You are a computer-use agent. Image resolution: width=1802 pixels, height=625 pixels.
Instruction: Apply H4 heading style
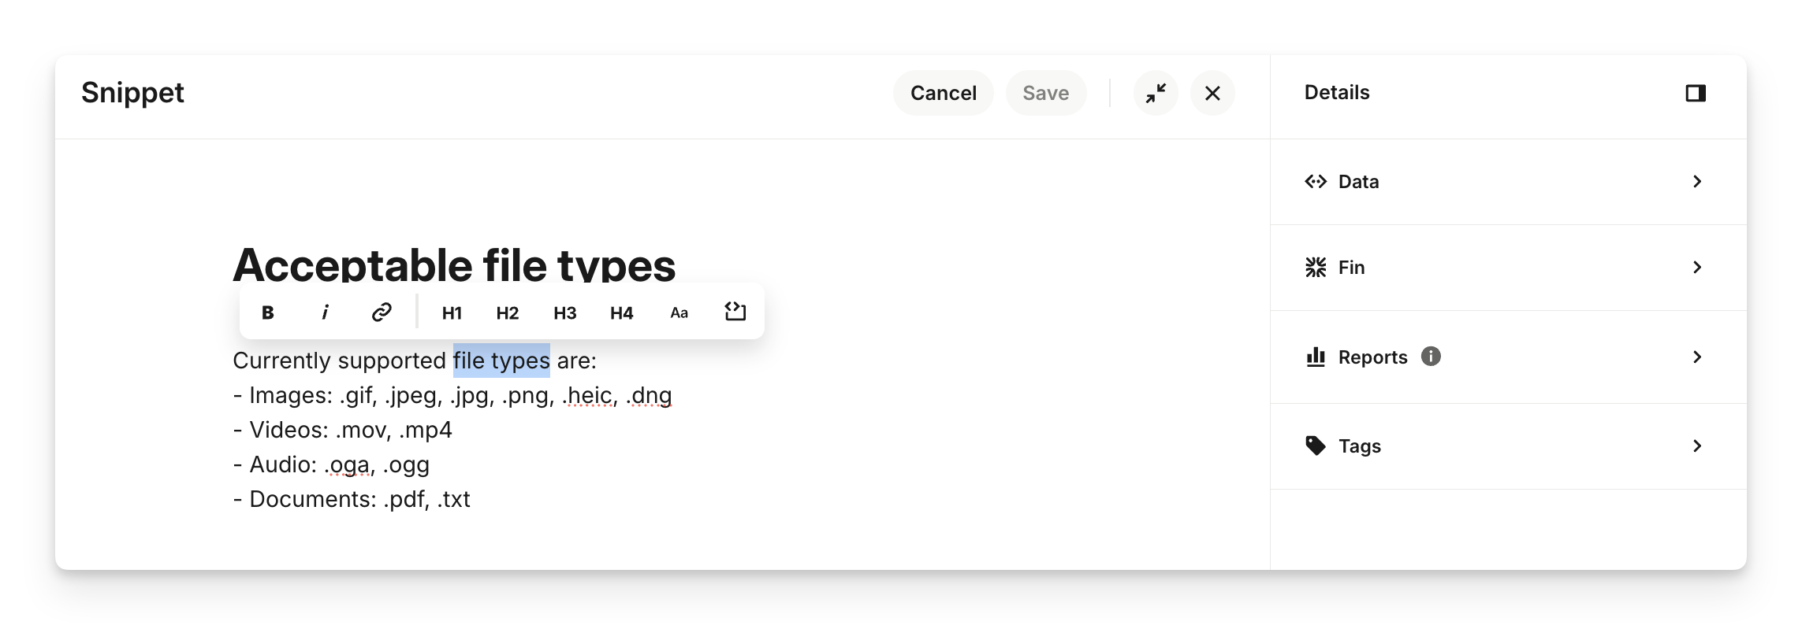[621, 313]
